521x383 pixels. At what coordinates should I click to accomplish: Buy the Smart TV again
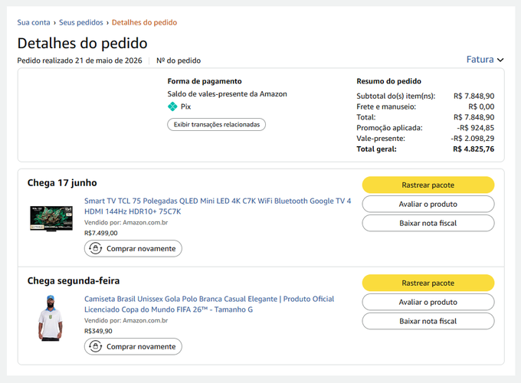point(133,248)
